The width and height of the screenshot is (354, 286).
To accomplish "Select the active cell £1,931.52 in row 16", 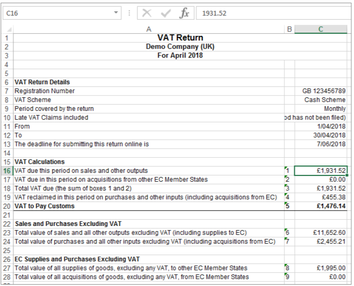I will 321,171.
